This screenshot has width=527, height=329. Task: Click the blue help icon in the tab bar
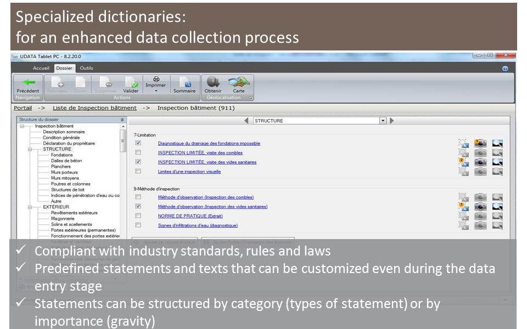[x=505, y=69]
